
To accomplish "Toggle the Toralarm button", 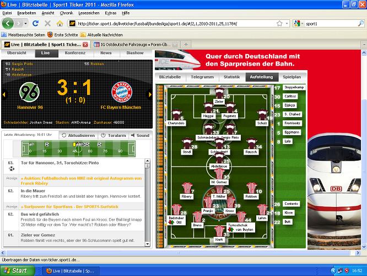I will click(x=114, y=136).
